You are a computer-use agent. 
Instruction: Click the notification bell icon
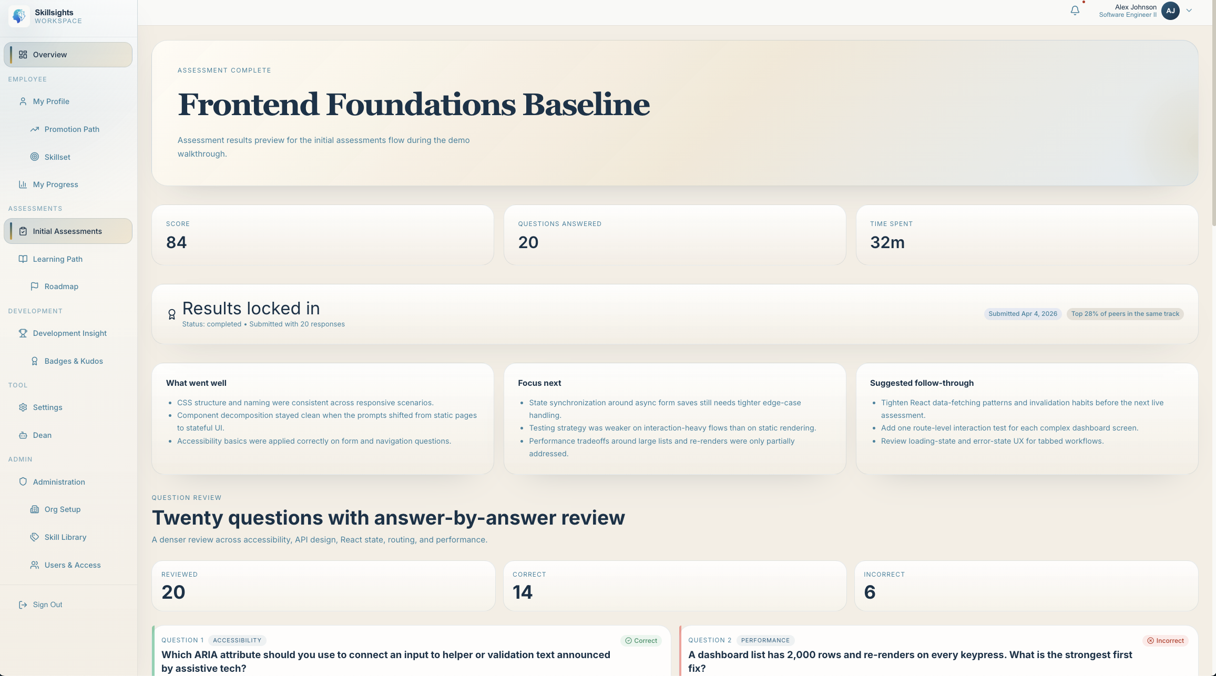click(1075, 11)
